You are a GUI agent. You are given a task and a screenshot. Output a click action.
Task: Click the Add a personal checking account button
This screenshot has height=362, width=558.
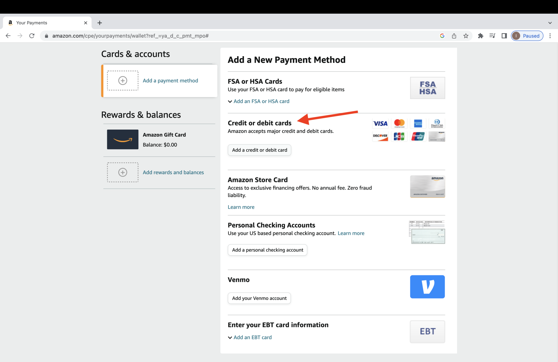267,250
